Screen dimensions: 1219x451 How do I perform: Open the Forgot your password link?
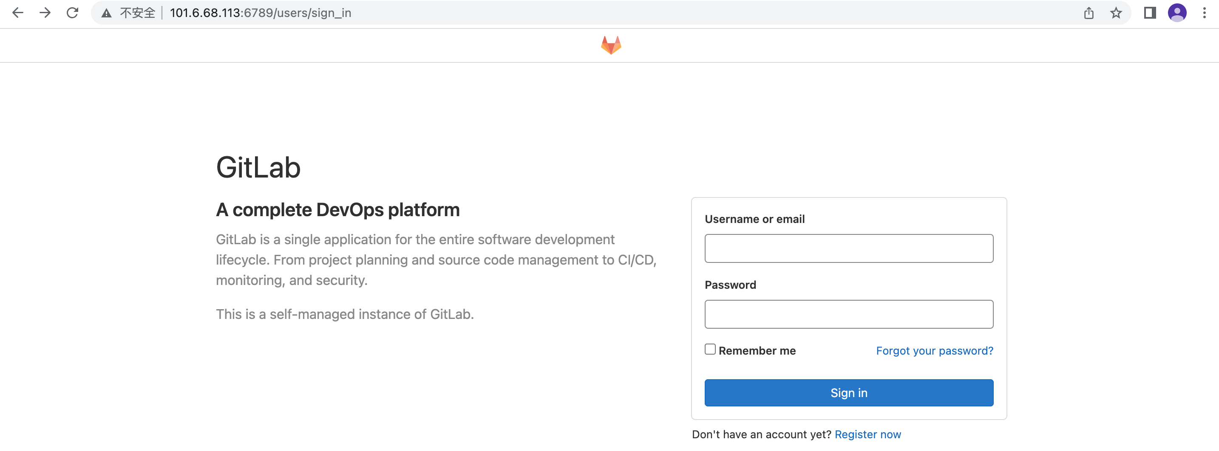934,351
